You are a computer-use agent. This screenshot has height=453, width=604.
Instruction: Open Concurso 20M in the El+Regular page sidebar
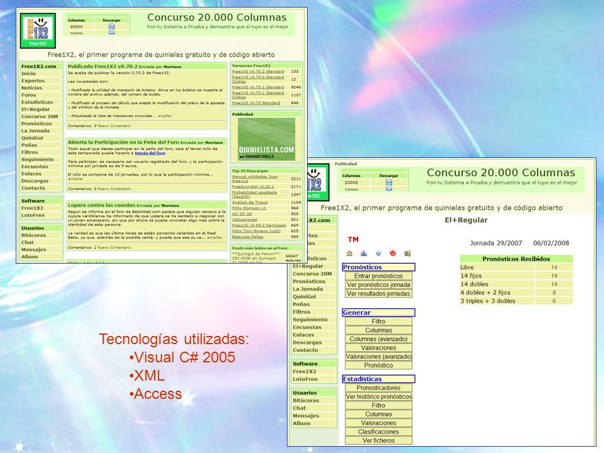tap(312, 274)
